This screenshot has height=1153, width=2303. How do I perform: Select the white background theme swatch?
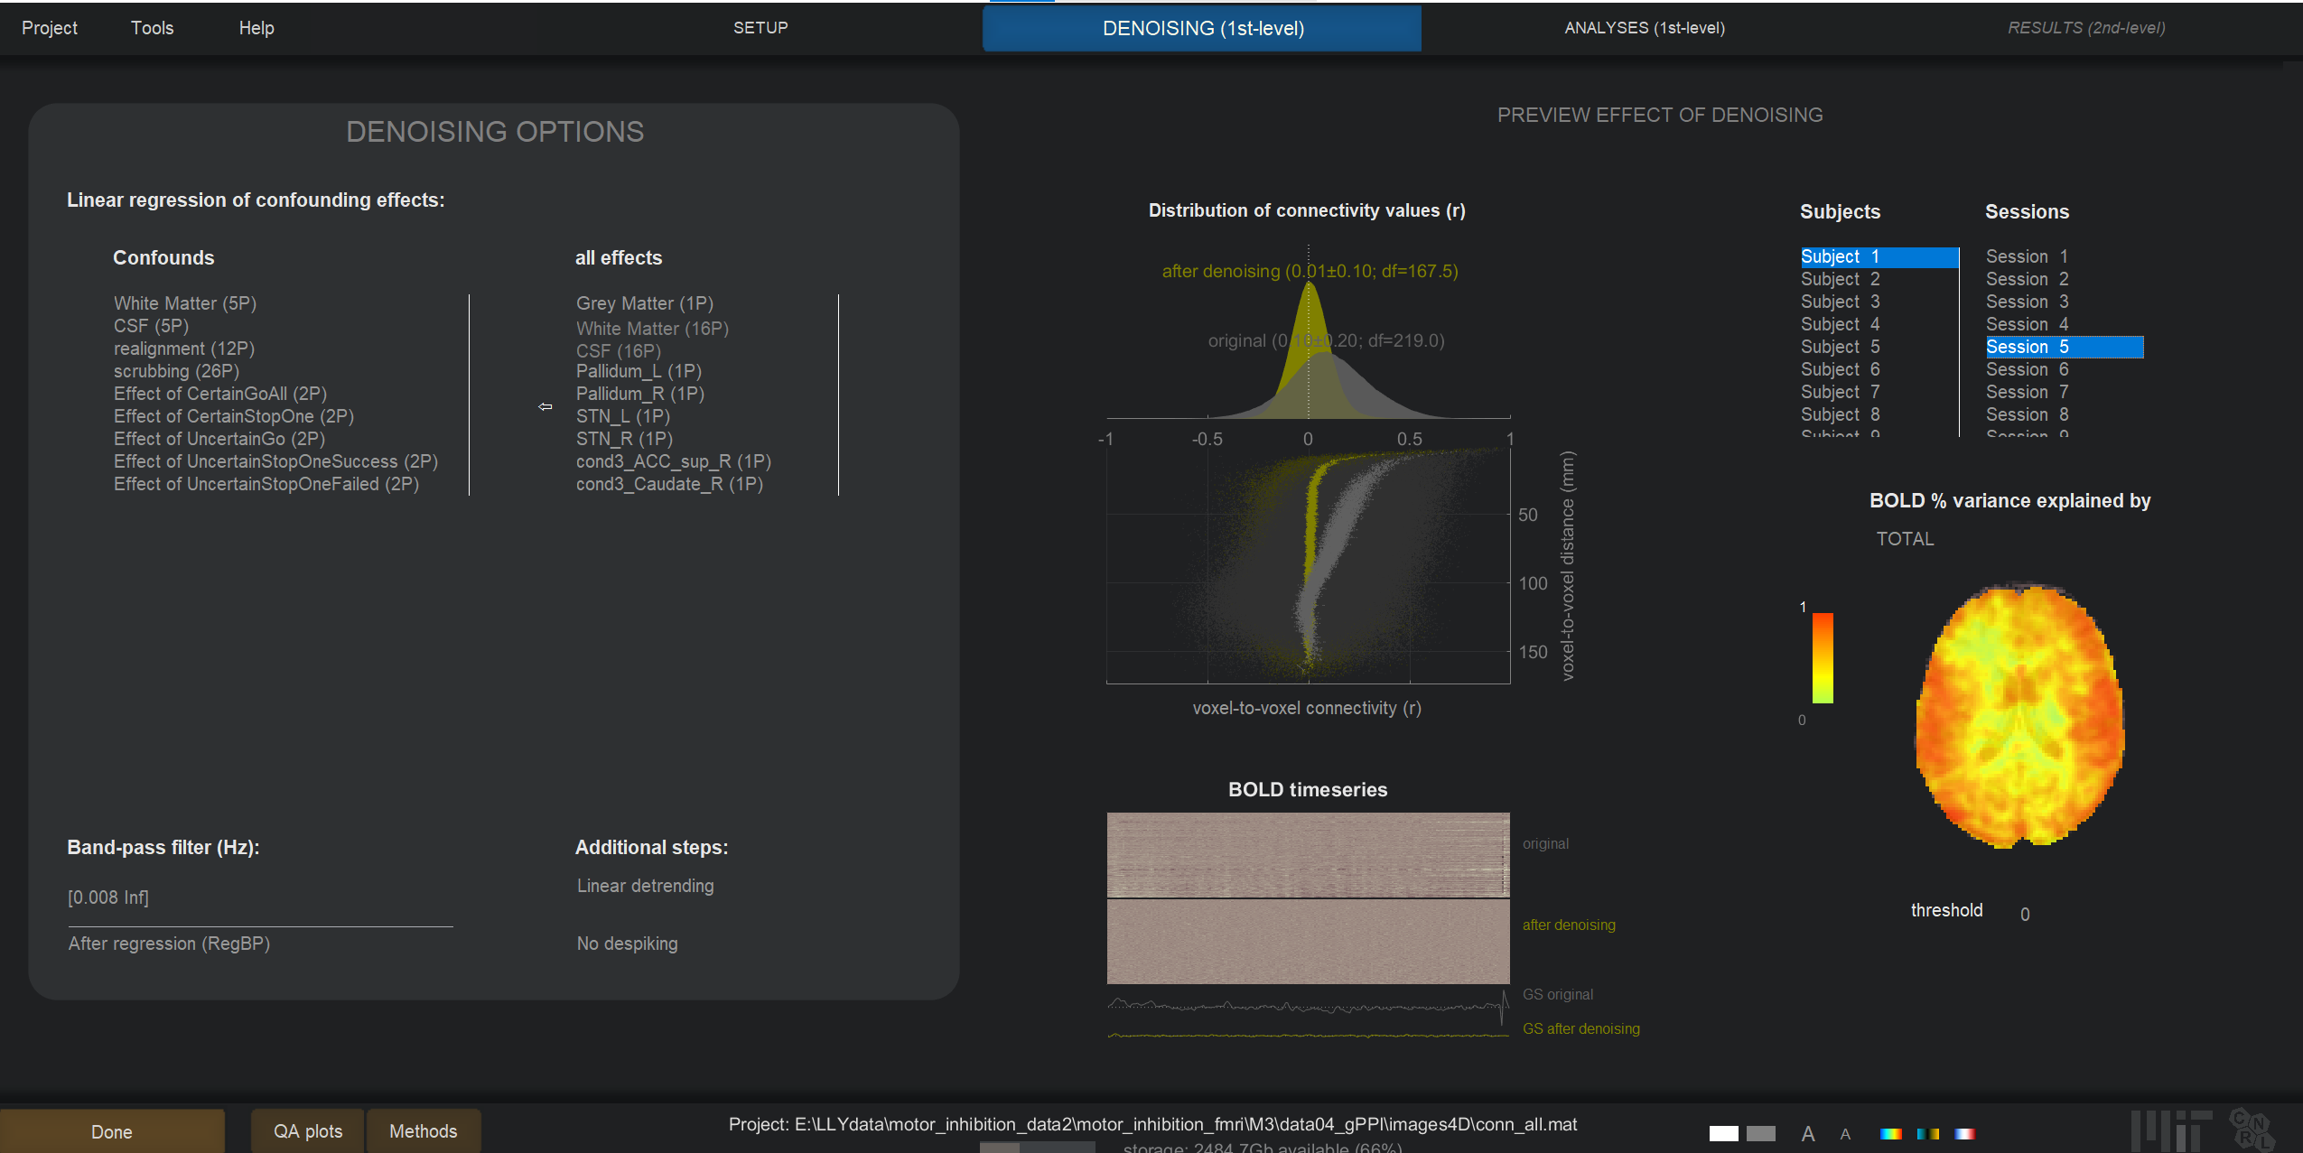1723,1133
